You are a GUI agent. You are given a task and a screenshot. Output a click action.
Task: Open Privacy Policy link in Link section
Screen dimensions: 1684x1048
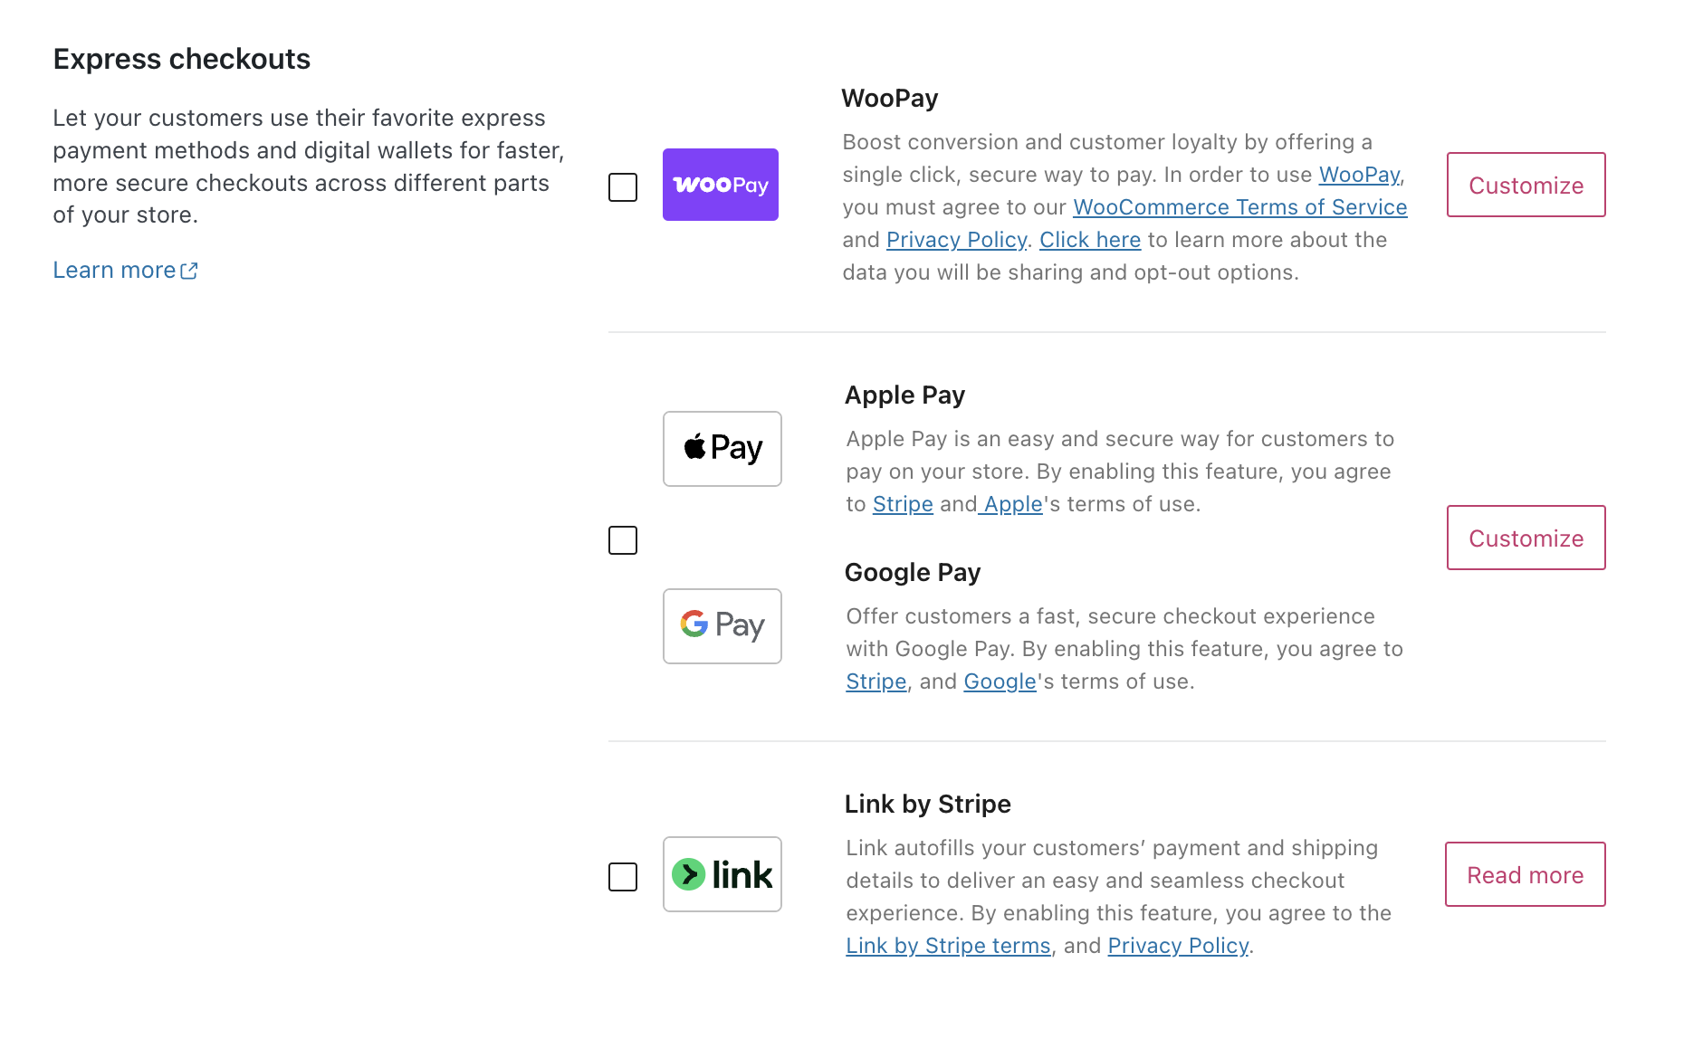coord(1178,946)
